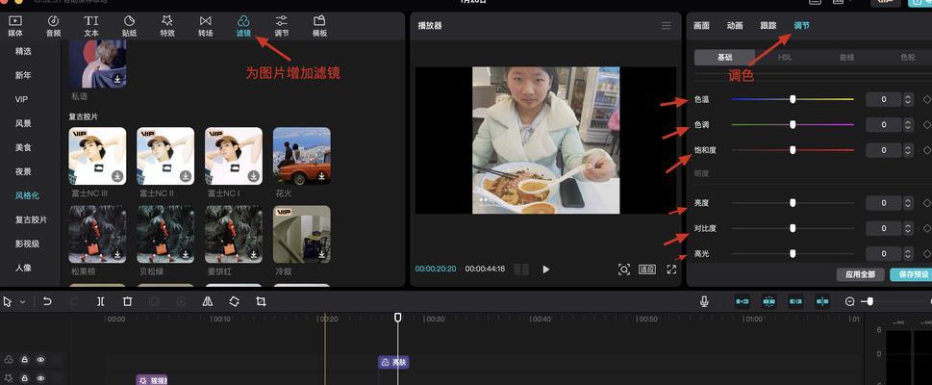Adjust the 色温 value stepper
Viewport: 932px width, 385px height.
click(908, 99)
